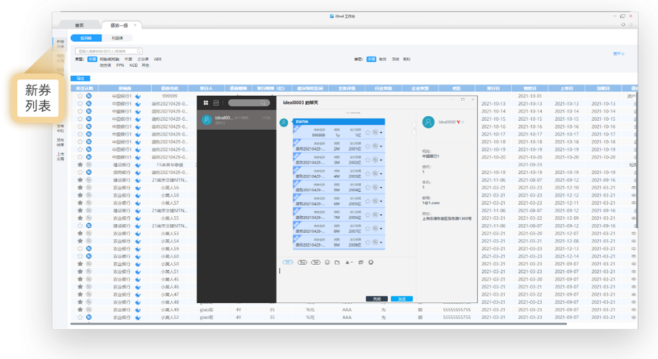Image resolution: width=658 pixels, height=359 pixels.
Task: Click subscribe circle icon in the 1y chat card
Action: 375,132
